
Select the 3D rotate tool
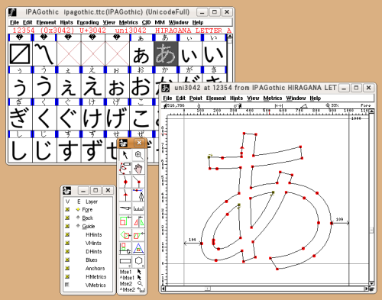pos(125,248)
